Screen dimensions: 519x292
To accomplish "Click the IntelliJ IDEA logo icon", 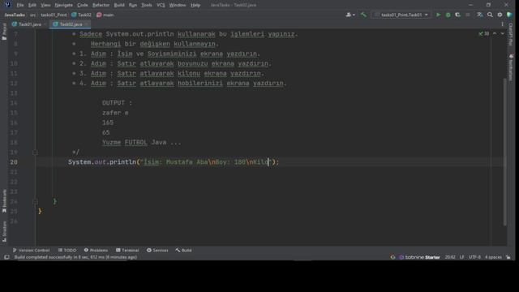I will [7, 5].
